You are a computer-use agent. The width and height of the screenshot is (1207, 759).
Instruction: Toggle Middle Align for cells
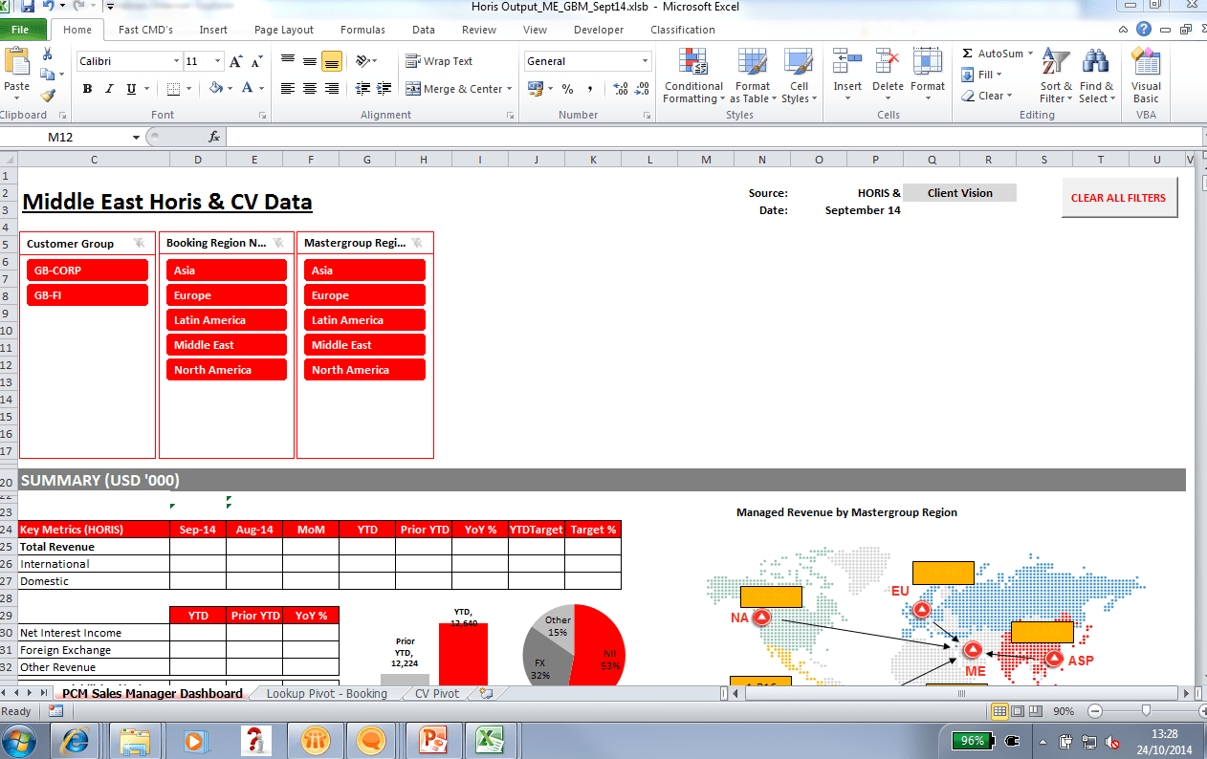(310, 61)
